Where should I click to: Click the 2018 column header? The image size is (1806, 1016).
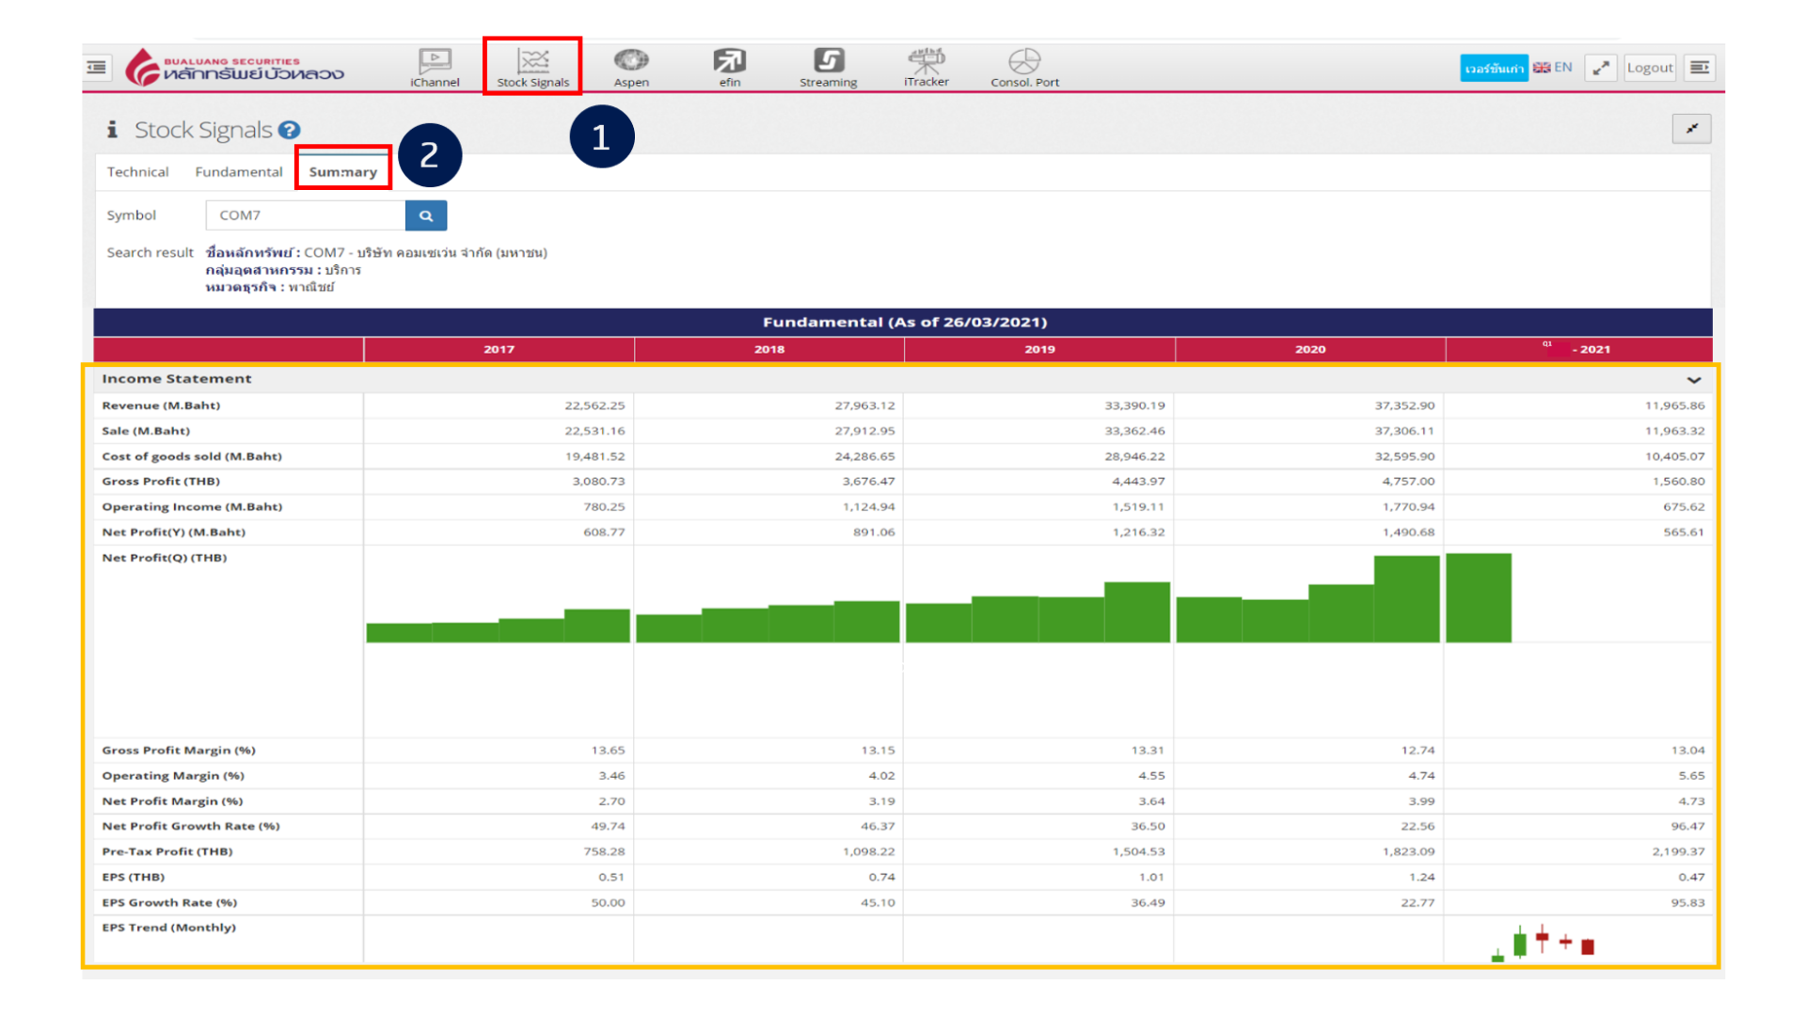click(x=769, y=349)
